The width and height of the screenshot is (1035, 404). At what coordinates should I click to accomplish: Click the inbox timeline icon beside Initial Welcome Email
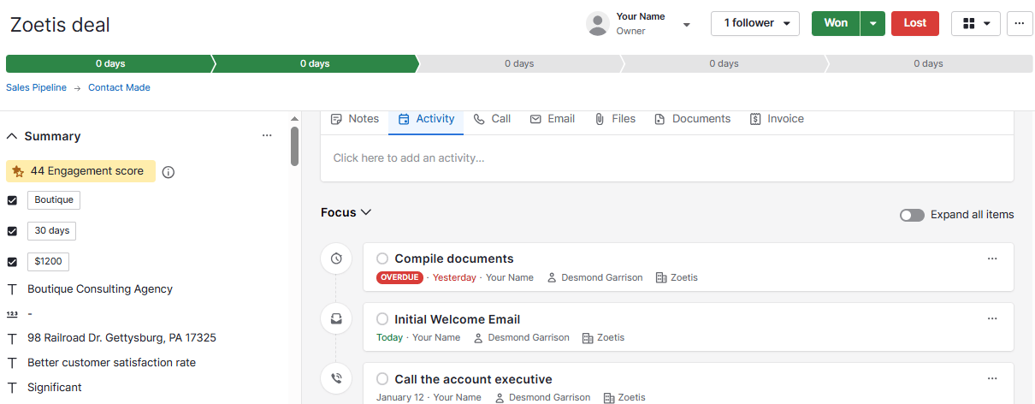pyautogui.click(x=336, y=318)
